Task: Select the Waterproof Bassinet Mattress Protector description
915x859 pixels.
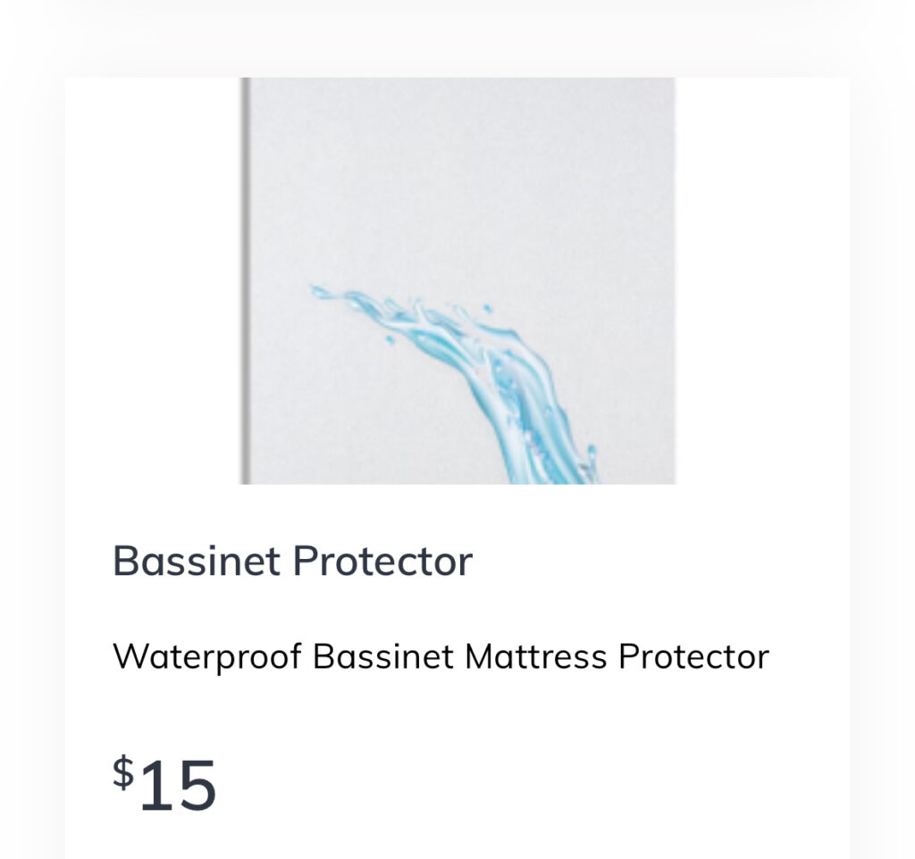Action: pos(441,657)
